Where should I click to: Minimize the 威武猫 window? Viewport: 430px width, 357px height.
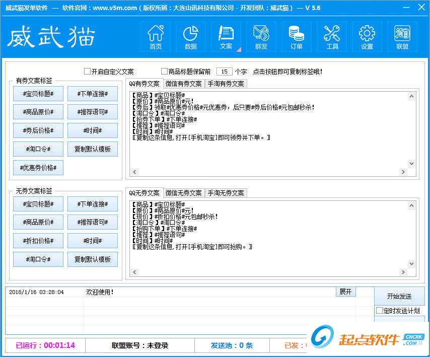[406, 8]
